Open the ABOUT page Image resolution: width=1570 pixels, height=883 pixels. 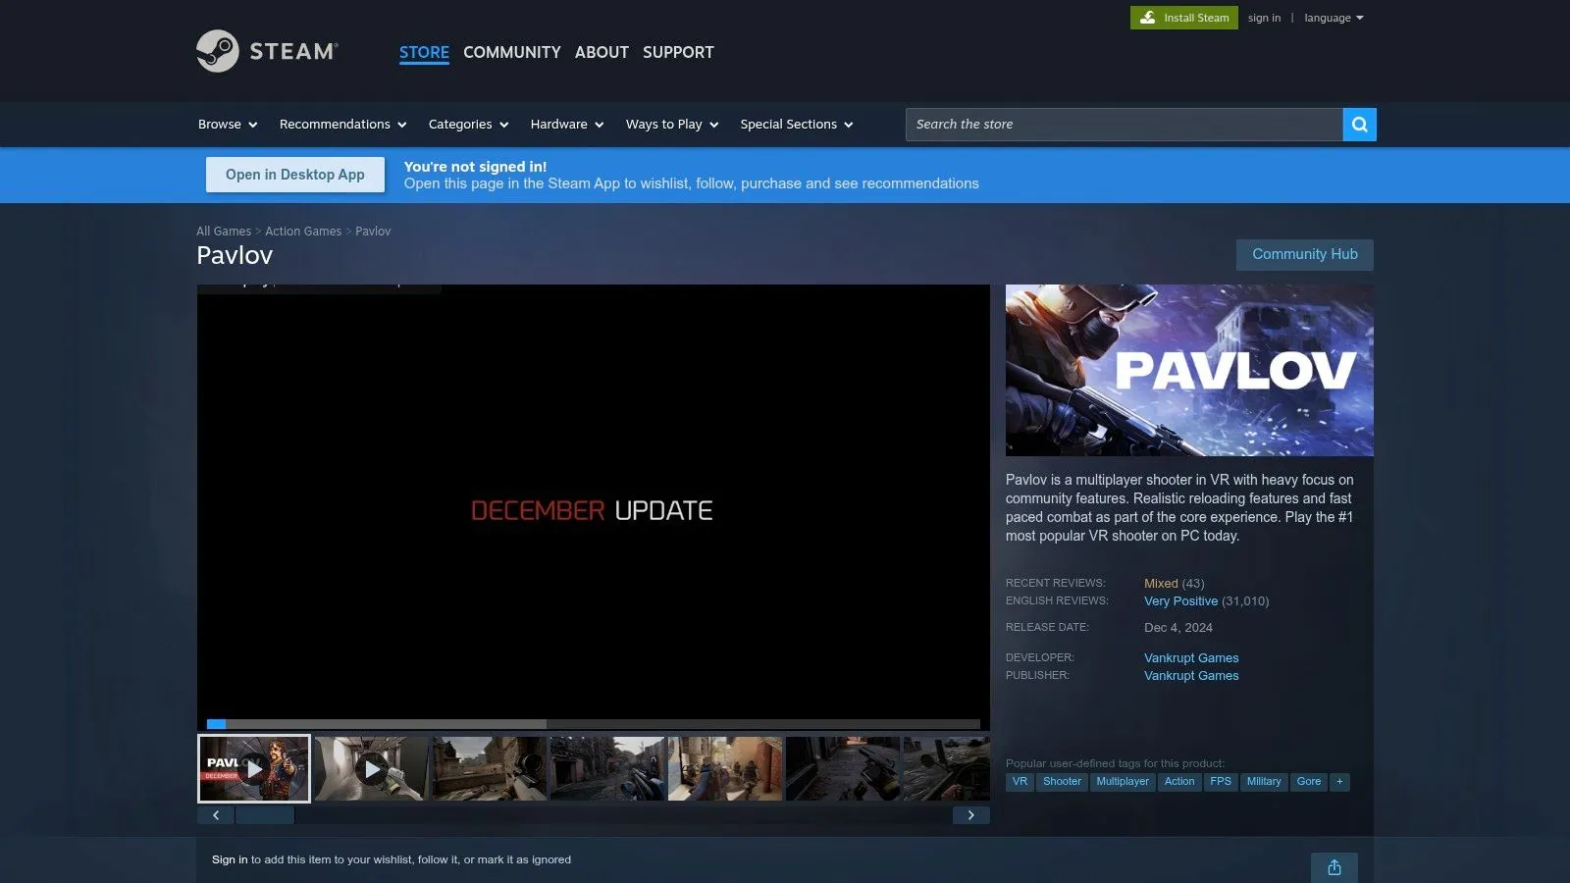point(602,52)
